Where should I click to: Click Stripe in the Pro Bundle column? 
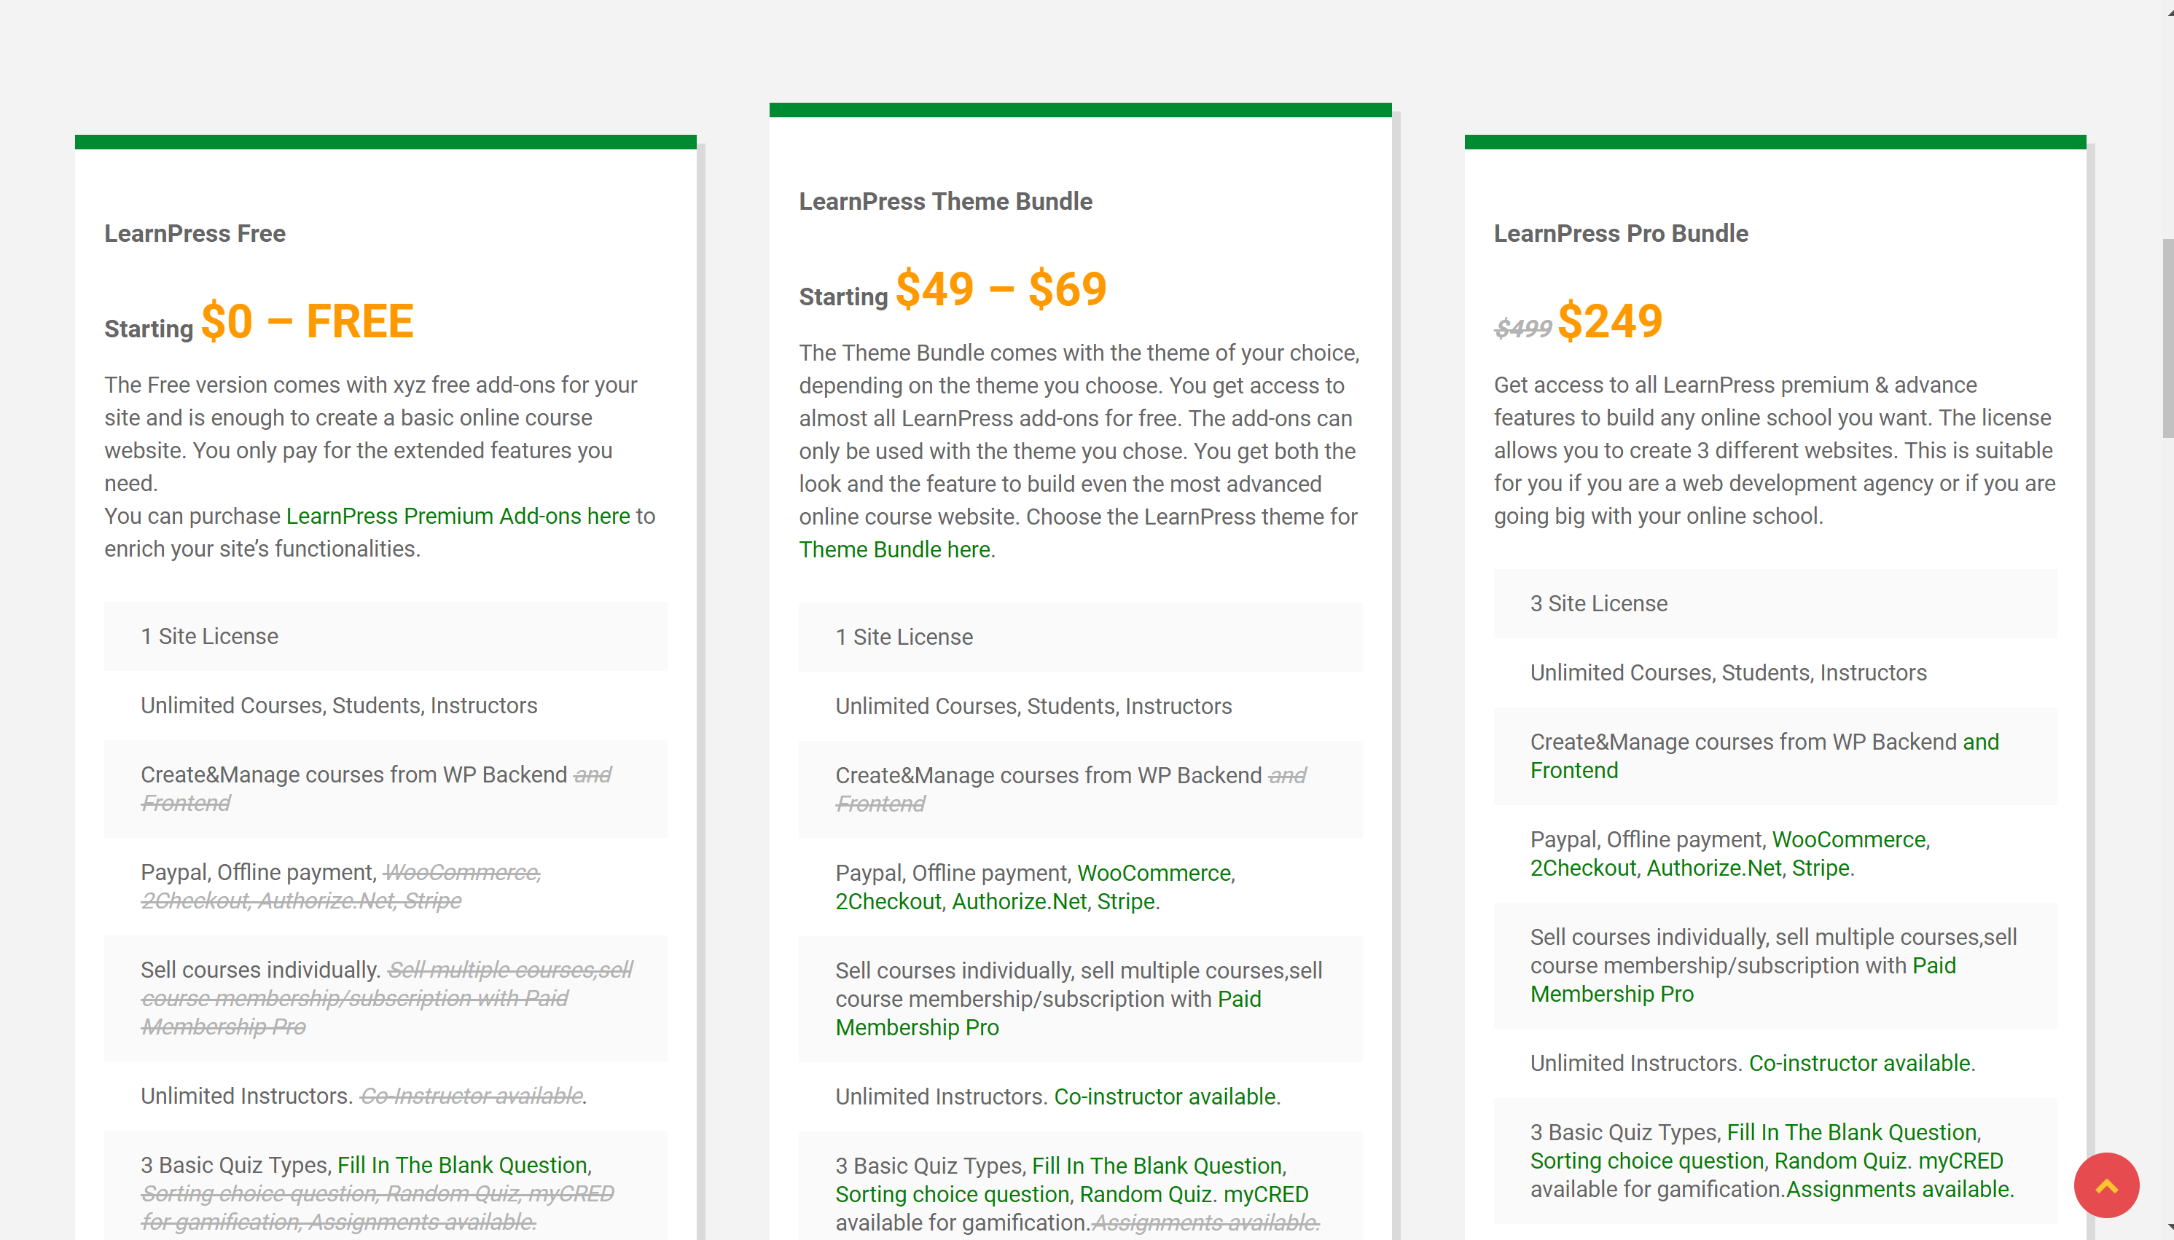1821,868
